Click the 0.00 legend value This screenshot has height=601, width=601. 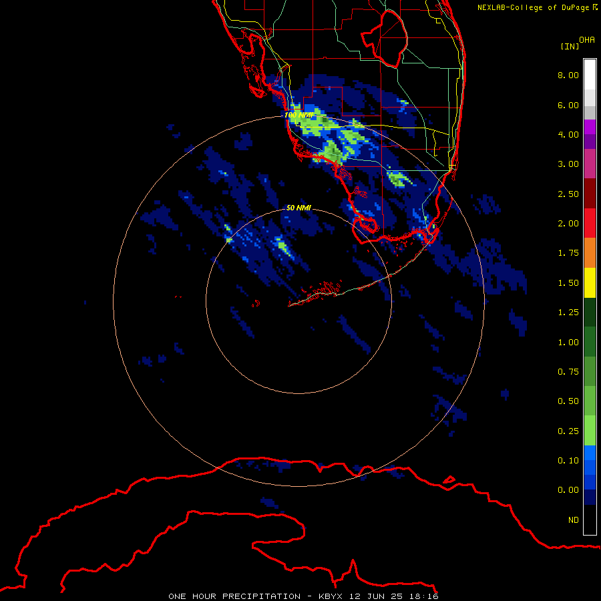click(x=568, y=490)
